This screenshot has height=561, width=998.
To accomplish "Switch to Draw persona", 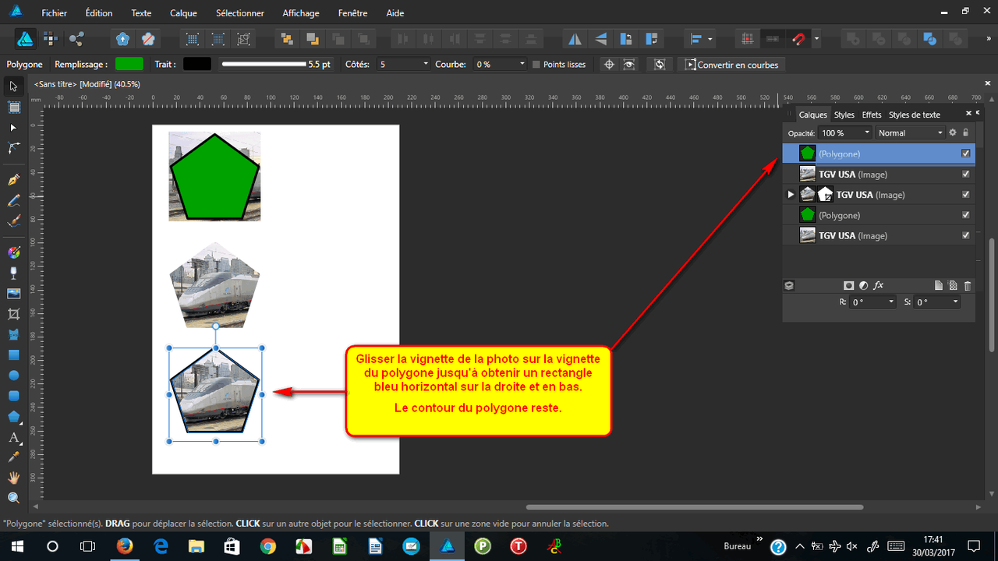I will [x=25, y=39].
